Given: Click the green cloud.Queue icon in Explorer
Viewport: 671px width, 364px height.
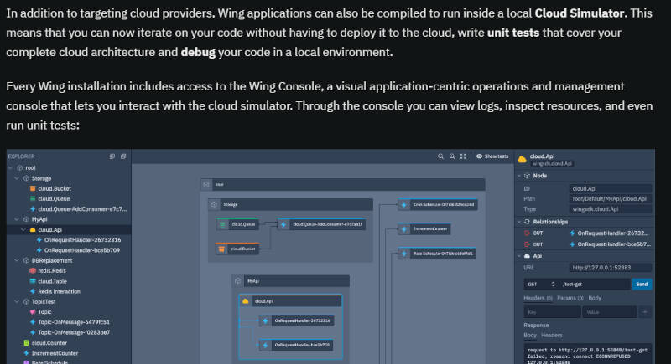Looking at the screenshot, I should (33, 198).
